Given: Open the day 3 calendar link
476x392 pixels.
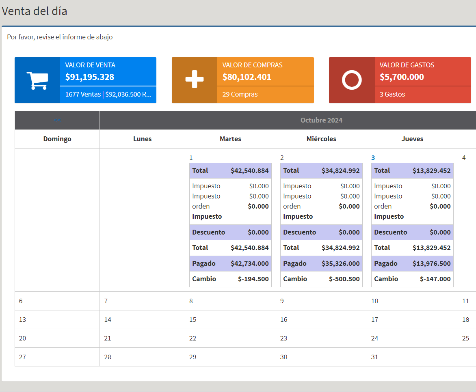Looking at the screenshot, I should pyautogui.click(x=373, y=158).
